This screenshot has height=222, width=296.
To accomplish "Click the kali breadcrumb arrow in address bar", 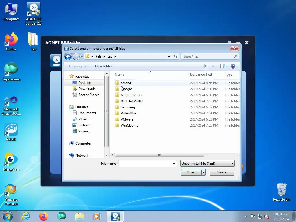I will tap(104, 56).
